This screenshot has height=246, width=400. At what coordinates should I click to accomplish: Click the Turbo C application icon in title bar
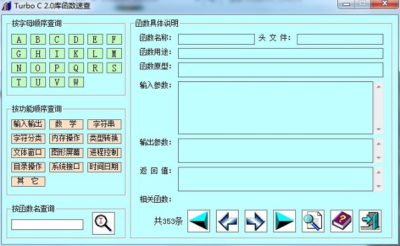(x=7, y=5)
